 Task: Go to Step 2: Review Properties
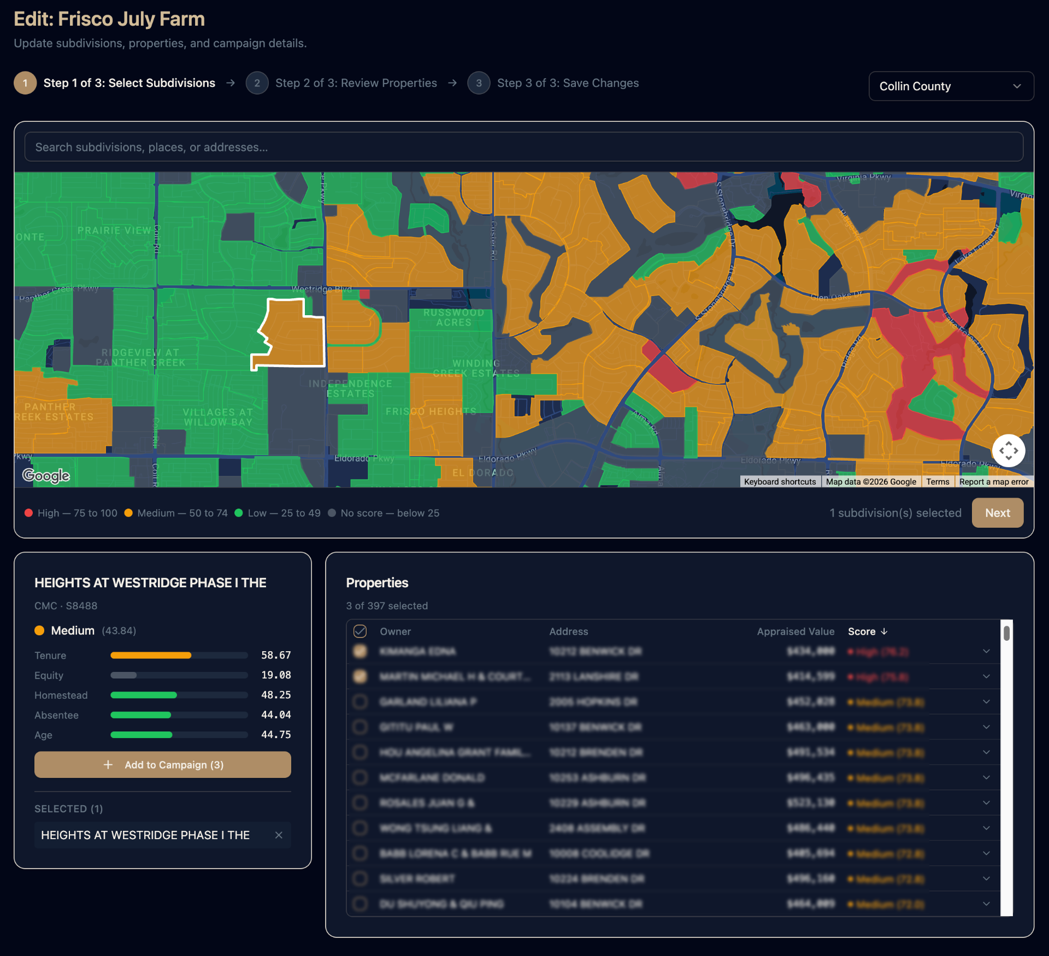(341, 83)
